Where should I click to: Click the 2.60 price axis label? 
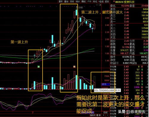pos(107,18)
